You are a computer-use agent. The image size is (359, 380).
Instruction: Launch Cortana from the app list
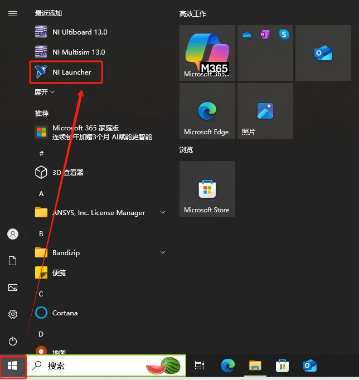click(56, 313)
